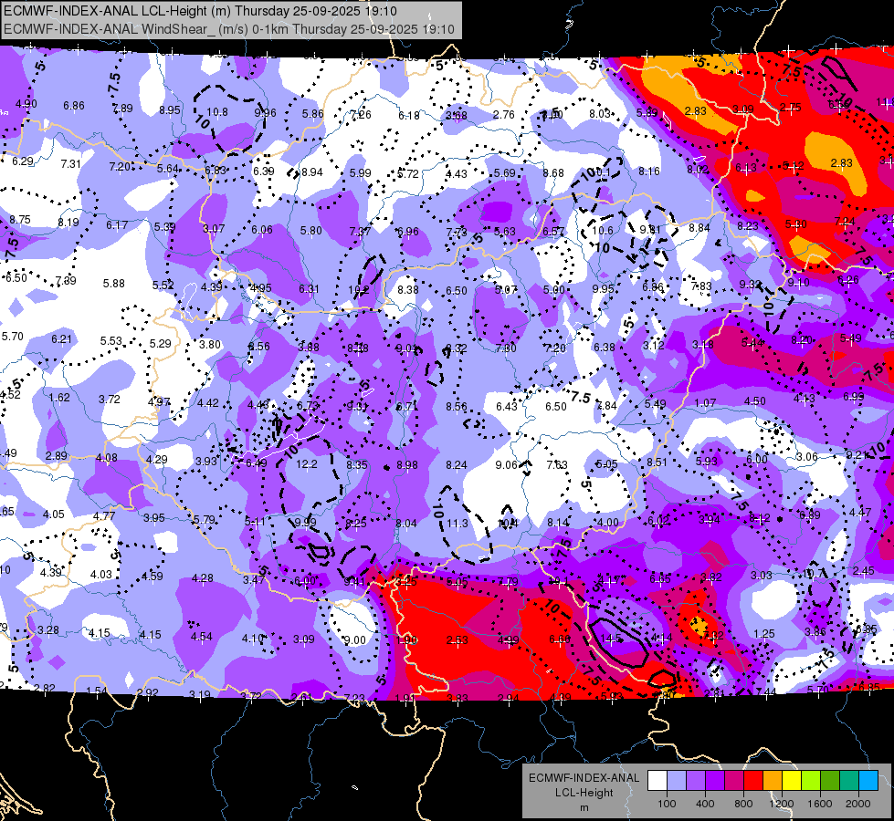Click the wind shear value '11.3'
Image resolution: width=894 pixels, height=821 pixels.
[458, 523]
